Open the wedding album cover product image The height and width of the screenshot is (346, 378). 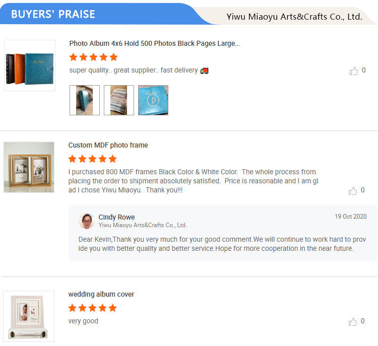pyautogui.click(x=29, y=316)
